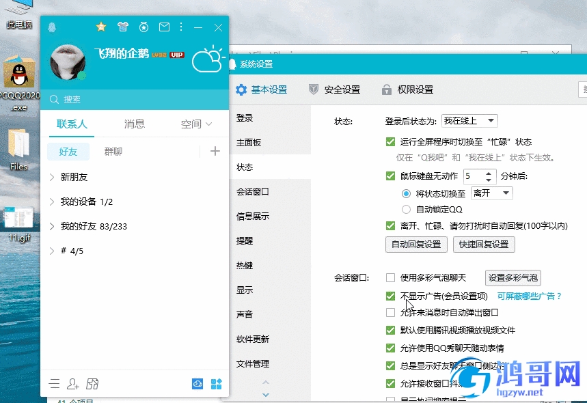Click the QQ penguin logo icon
587x403 pixels.
52,27
